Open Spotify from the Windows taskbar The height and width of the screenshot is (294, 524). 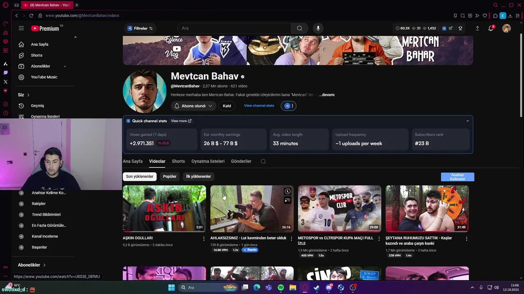281,287
